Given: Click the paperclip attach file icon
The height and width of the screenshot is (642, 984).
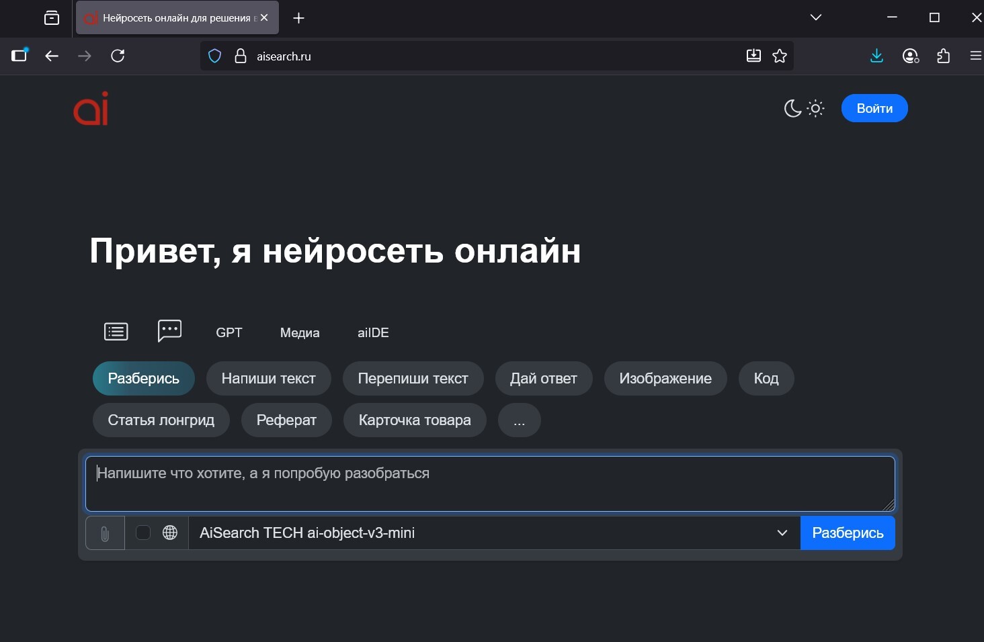Looking at the screenshot, I should pyautogui.click(x=105, y=533).
